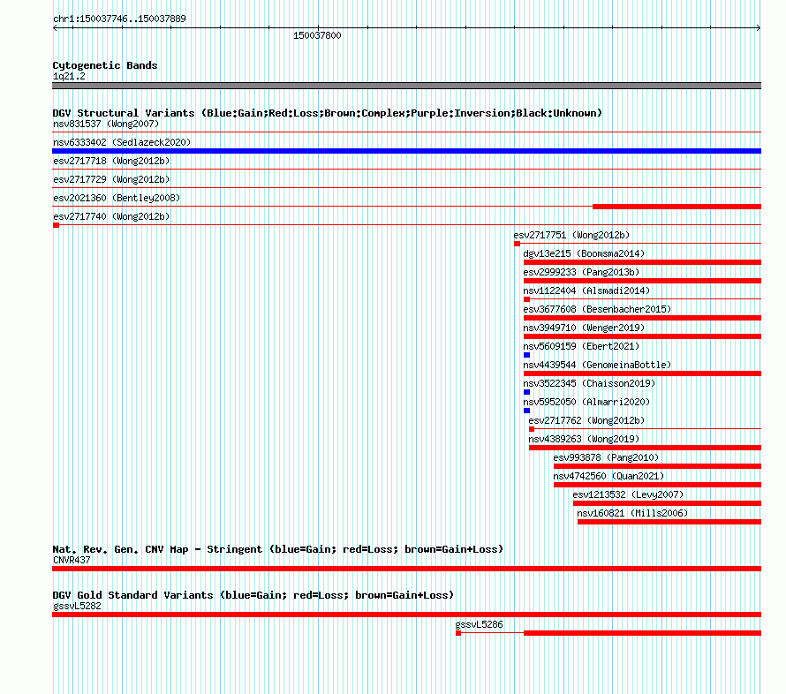Screen dimensions: 786x694
Task: Click the Nat. Rev. Gen. CNV Map title
Action: coord(277,549)
